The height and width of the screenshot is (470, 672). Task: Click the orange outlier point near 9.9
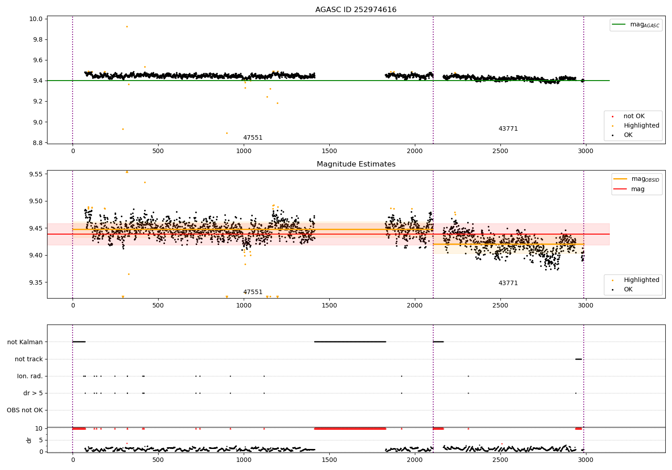[x=127, y=26]
